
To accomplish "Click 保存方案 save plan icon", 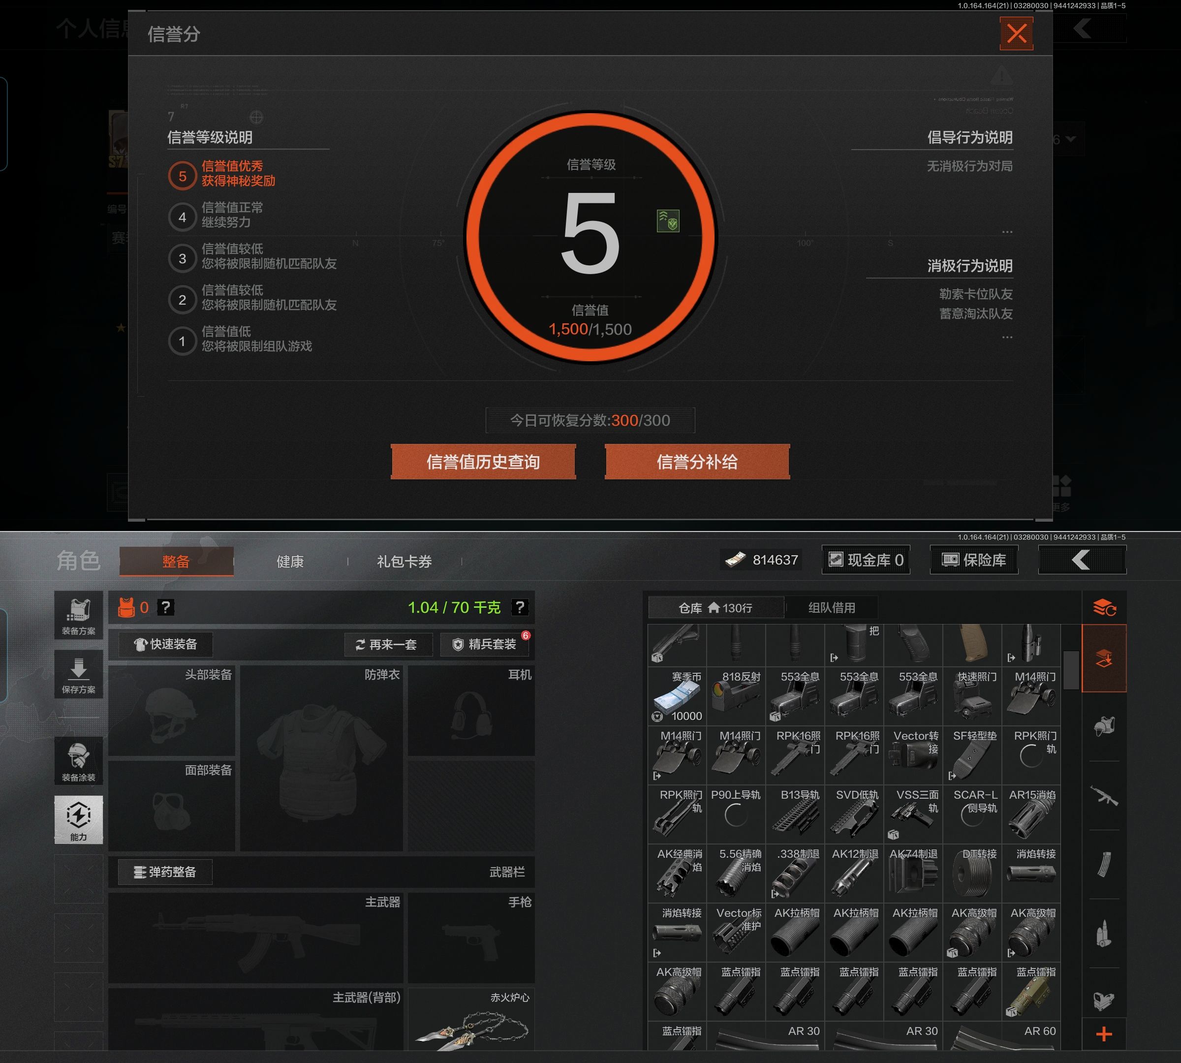I will coord(78,675).
